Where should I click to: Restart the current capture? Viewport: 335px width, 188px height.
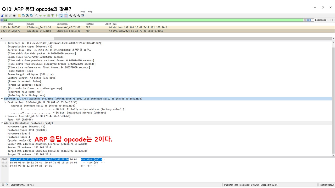[x=10, y=16]
